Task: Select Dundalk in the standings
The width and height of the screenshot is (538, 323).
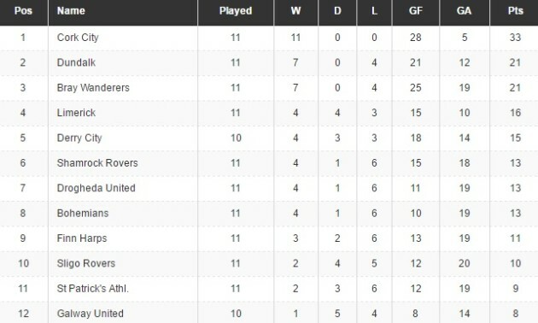Action: coord(76,62)
